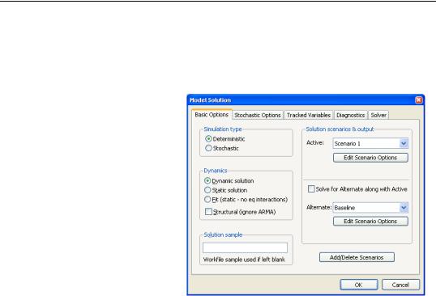
Task: Open the Tracked Variables tab
Action: (309, 115)
